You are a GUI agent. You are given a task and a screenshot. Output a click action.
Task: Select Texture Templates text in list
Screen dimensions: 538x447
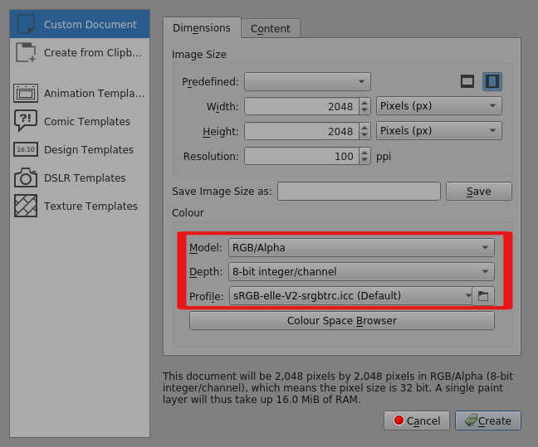click(x=90, y=206)
